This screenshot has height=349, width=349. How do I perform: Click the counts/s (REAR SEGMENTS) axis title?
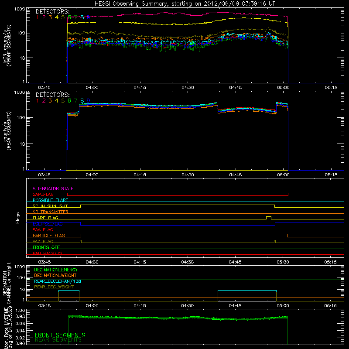click(7, 131)
